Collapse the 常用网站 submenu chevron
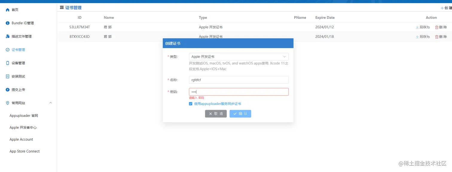 click(51, 103)
